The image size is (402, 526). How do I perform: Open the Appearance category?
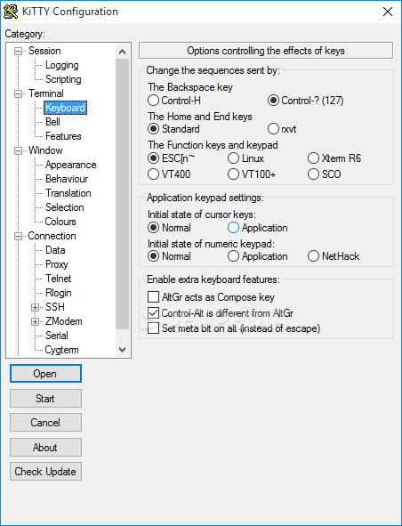[71, 165]
